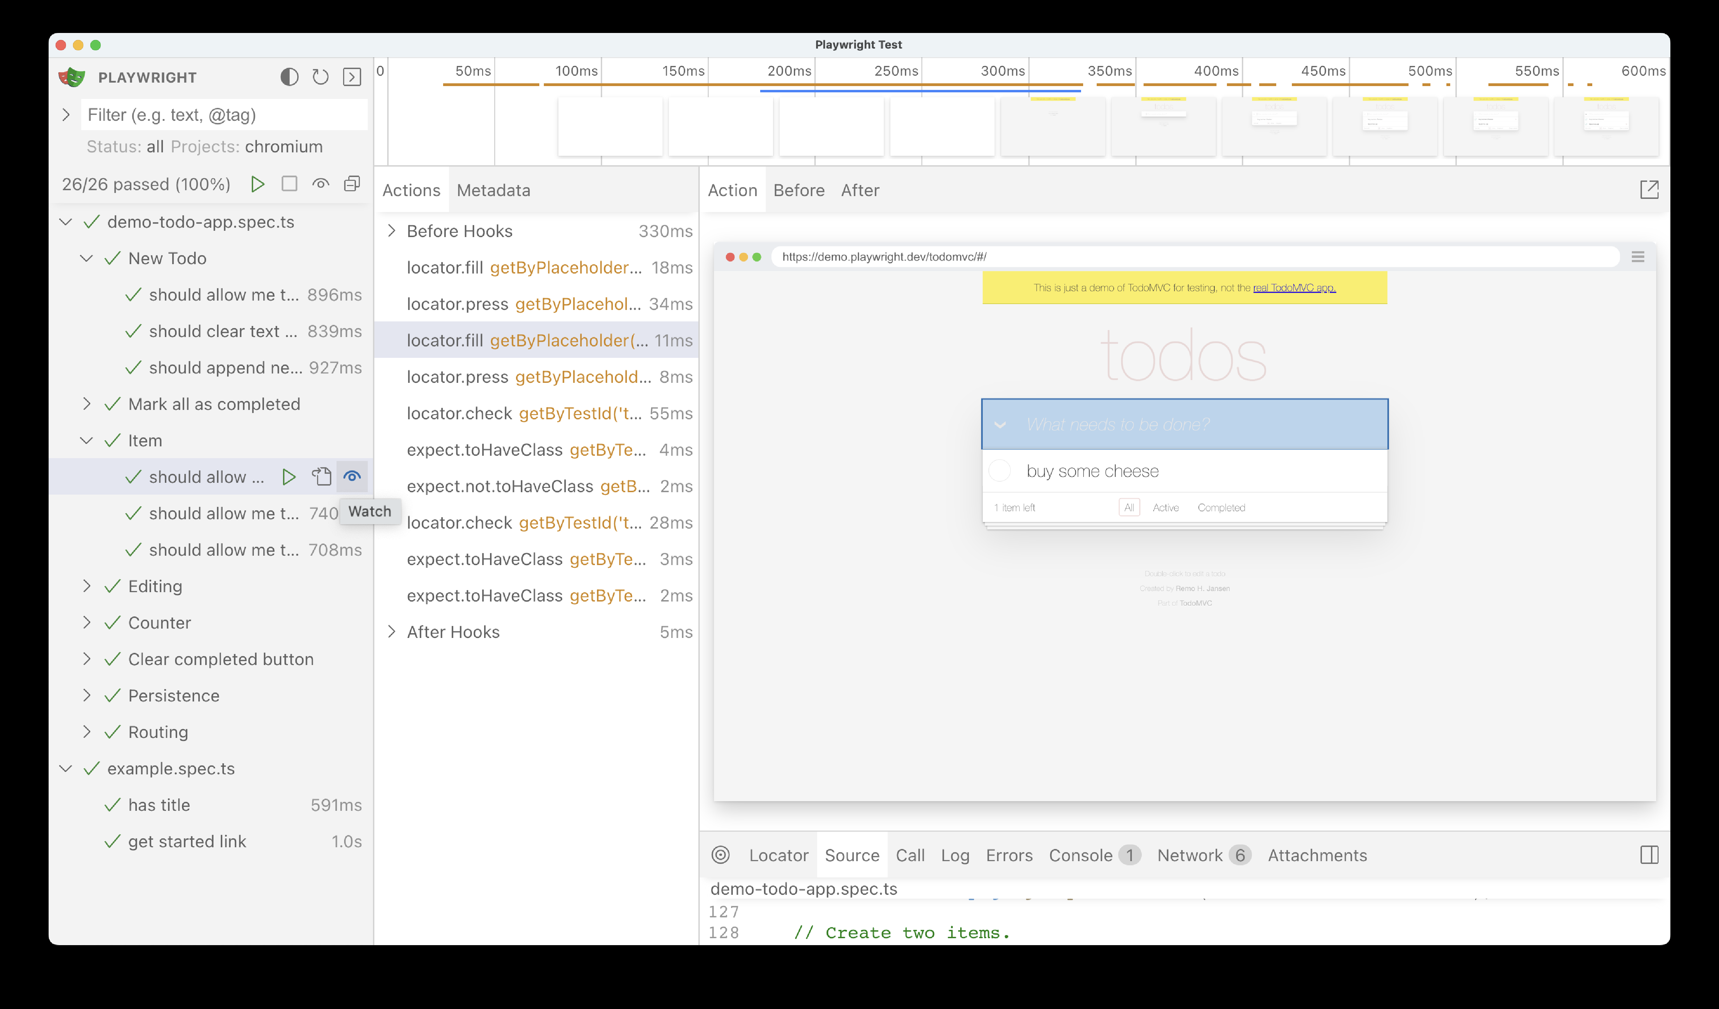The image size is (1719, 1009).
Task: Collapse the New Todo group
Action: (x=86, y=258)
